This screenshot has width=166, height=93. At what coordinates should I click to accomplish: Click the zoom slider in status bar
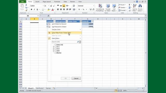pos(136,91)
